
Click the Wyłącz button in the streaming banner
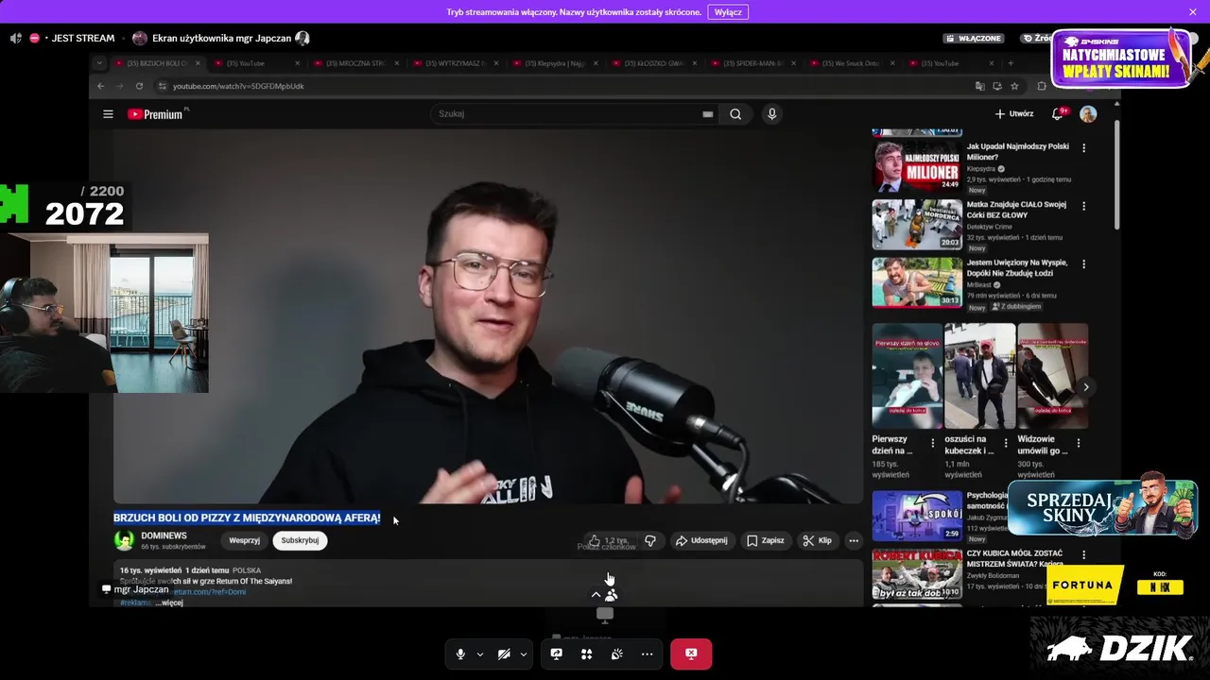click(728, 12)
